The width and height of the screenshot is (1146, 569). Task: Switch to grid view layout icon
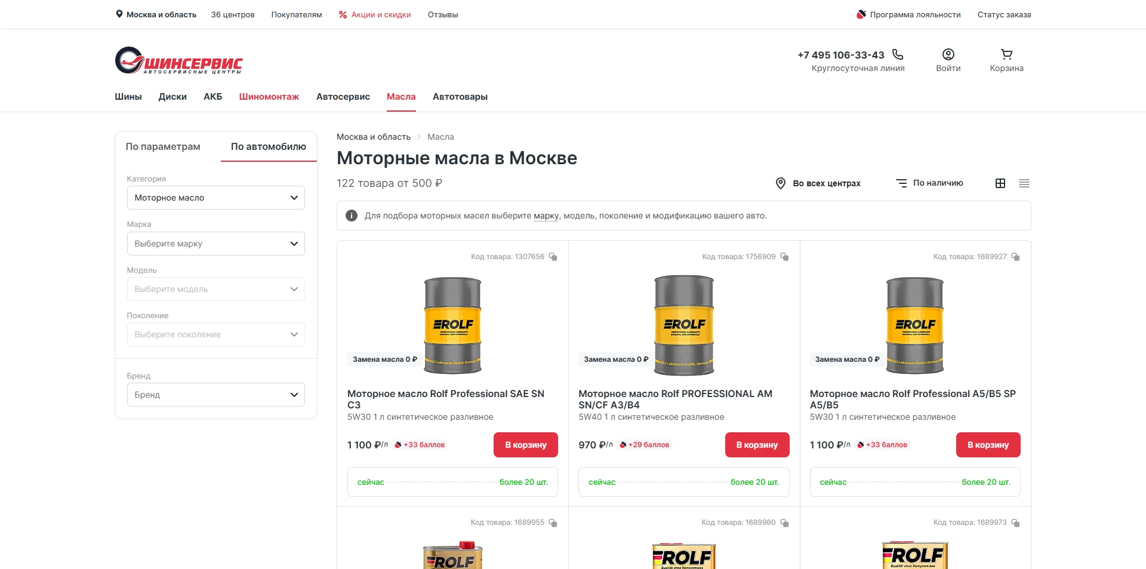pos(1000,183)
